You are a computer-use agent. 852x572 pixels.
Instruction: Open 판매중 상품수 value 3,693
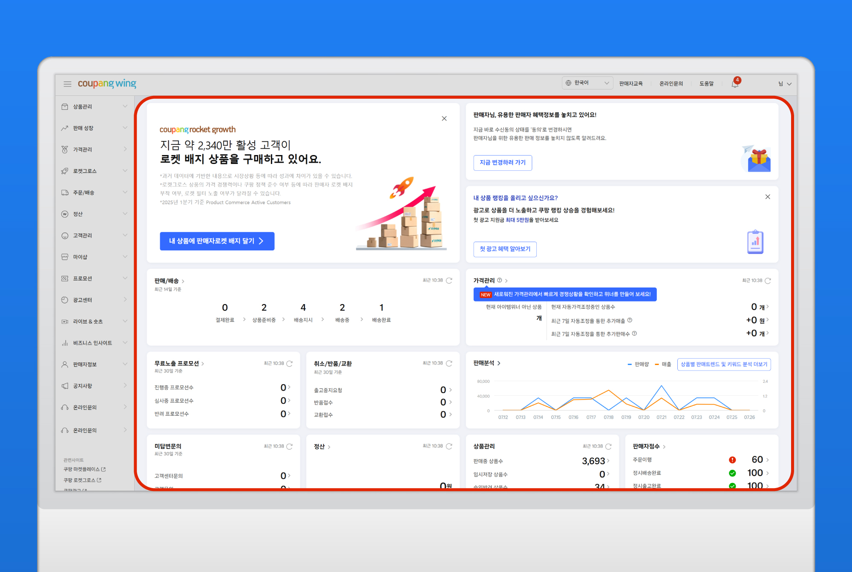(596, 461)
